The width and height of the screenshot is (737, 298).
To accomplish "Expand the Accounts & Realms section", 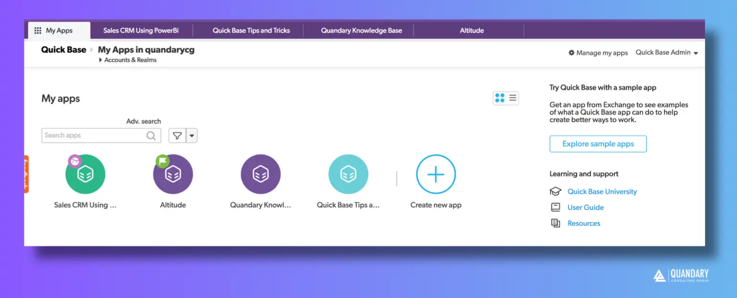I will pyautogui.click(x=100, y=60).
